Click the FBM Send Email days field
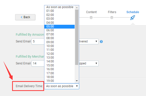 click(38, 63)
